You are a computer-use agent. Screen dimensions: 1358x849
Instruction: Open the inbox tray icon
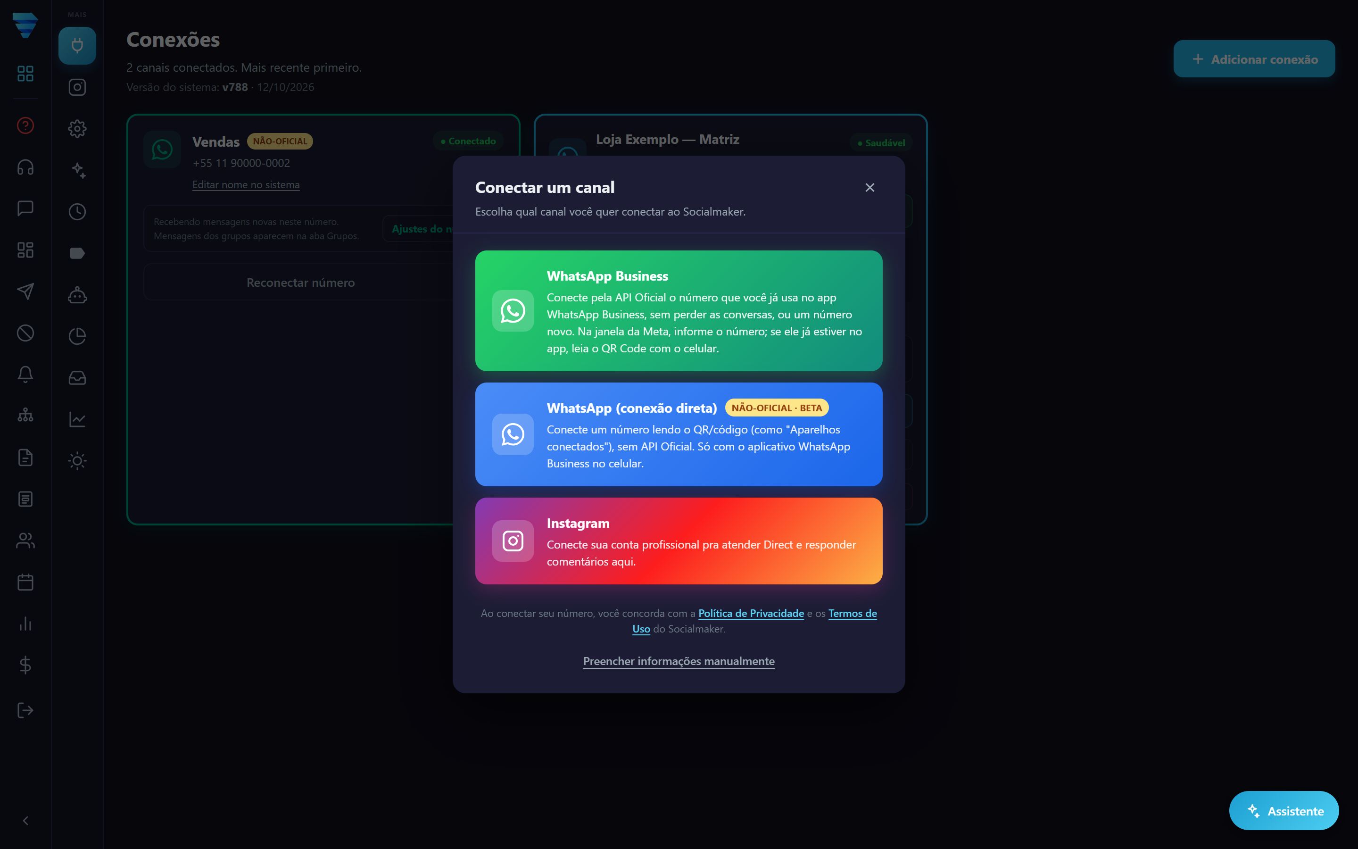[x=77, y=378]
